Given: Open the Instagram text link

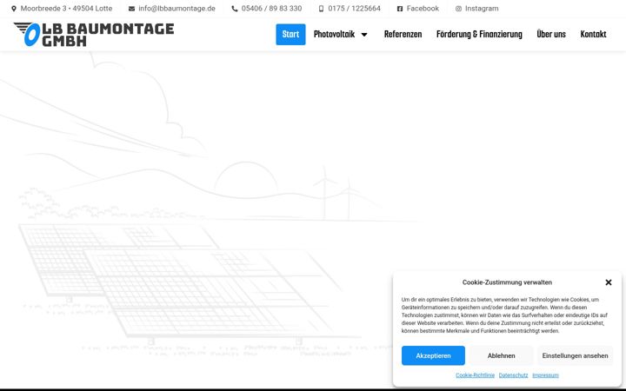Looking at the screenshot, I should point(482,9).
